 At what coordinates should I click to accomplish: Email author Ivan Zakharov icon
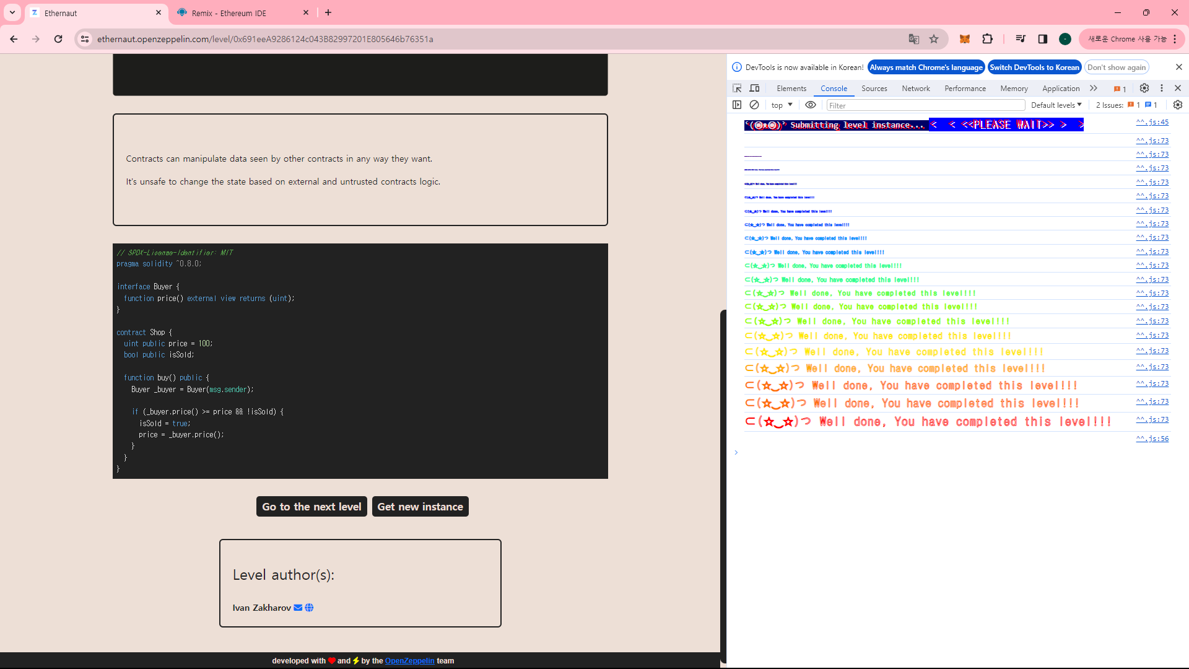click(298, 608)
